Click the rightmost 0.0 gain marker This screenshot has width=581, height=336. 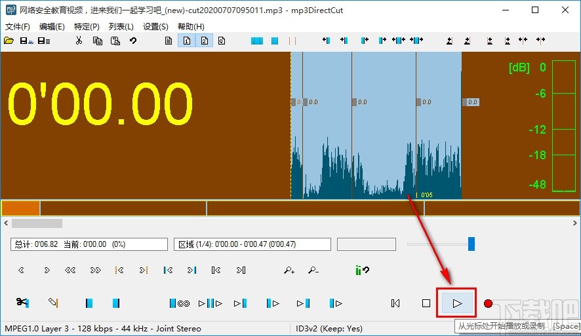471,102
